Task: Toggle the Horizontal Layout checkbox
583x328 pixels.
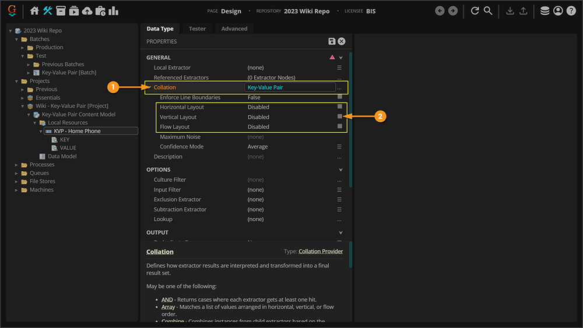Action: (x=339, y=107)
